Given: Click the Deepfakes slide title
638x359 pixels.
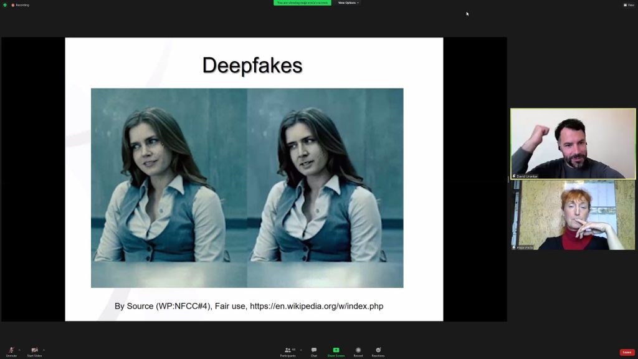Looking at the screenshot, I should coord(252,65).
